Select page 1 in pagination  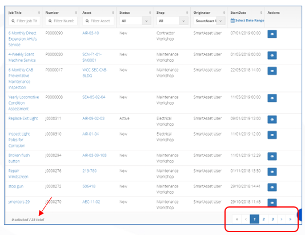coord(254,219)
